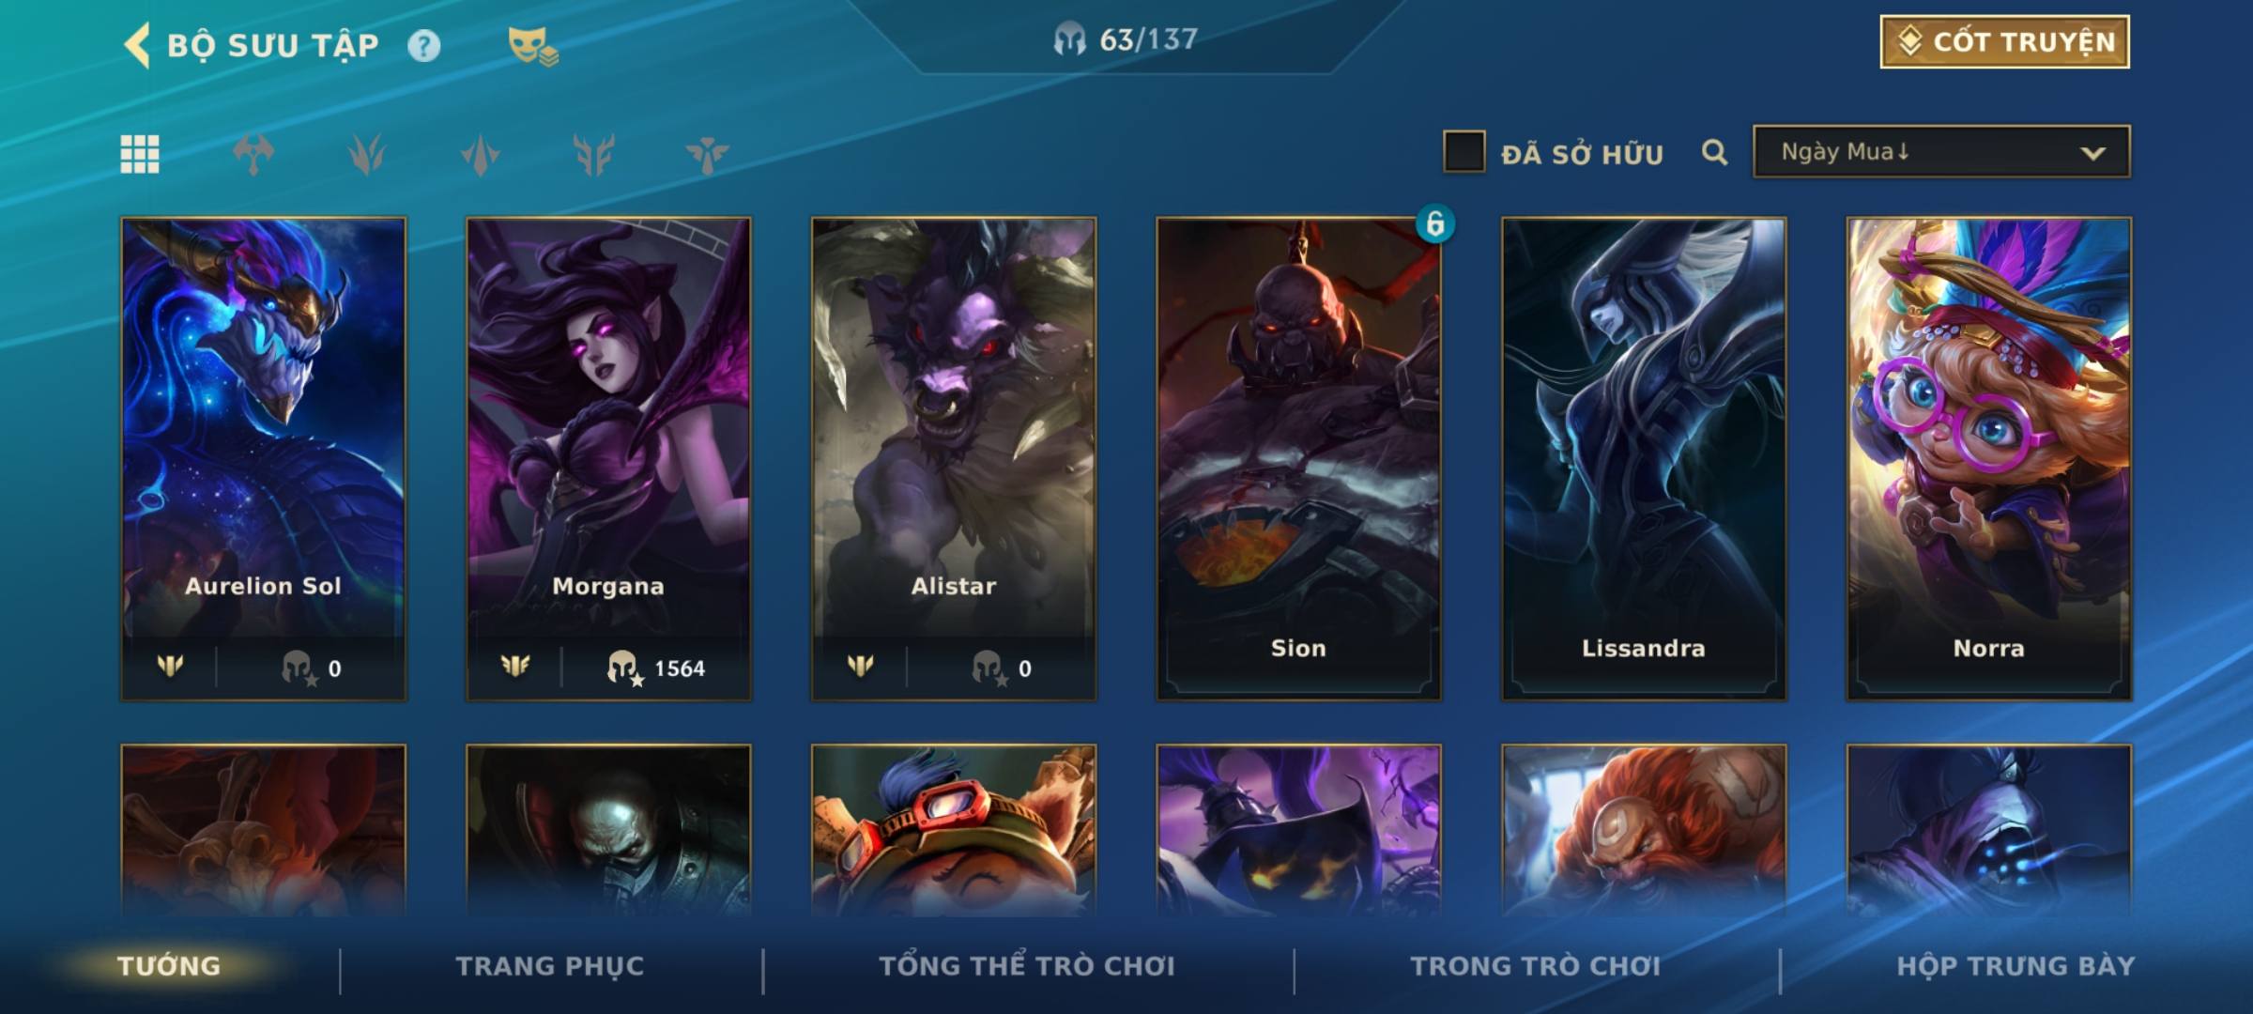This screenshot has width=2253, height=1014.
Task: Tick the Đã Sở Hữu checkbox
Action: tap(1464, 151)
